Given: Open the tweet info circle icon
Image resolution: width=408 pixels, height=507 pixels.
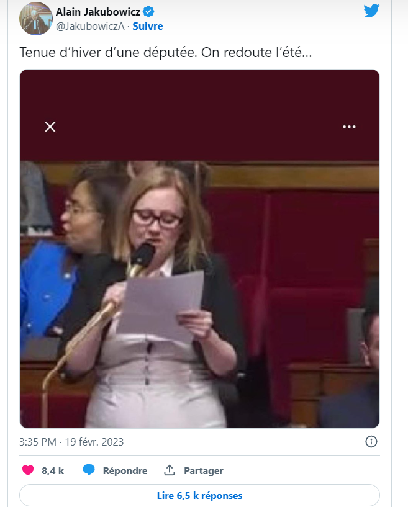Looking at the screenshot, I should pyautogui.click(x=371, y=441).
